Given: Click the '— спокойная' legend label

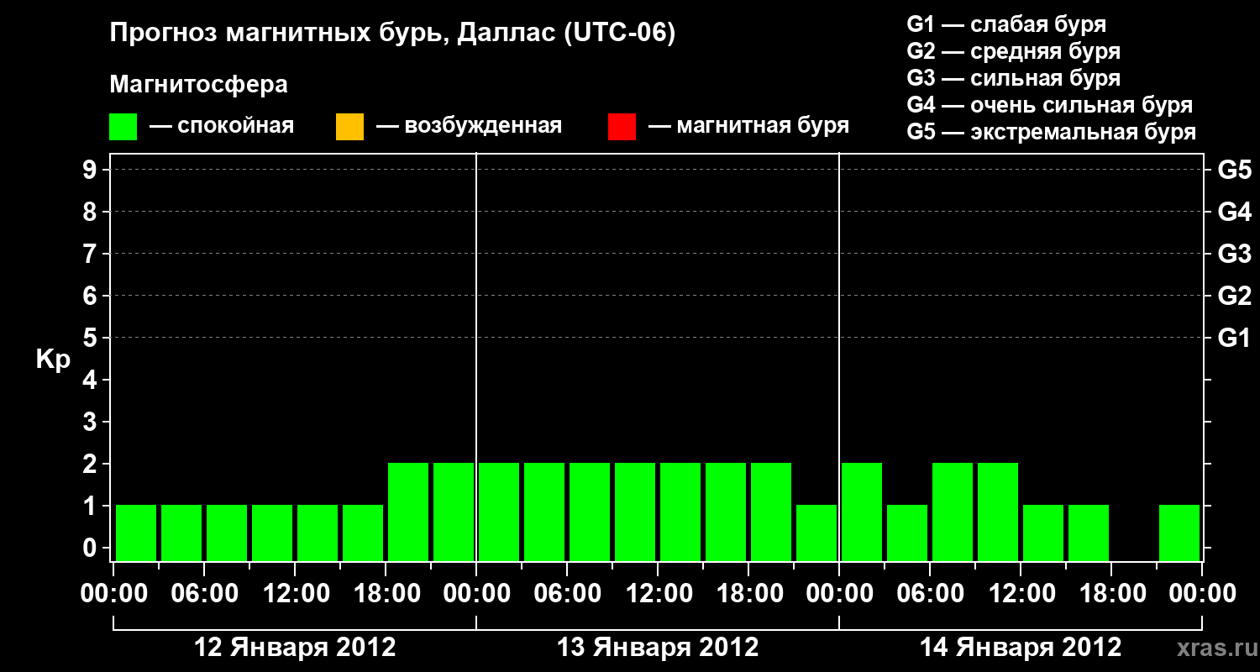Looking at the screenshot, I should (x=222, y=127).
